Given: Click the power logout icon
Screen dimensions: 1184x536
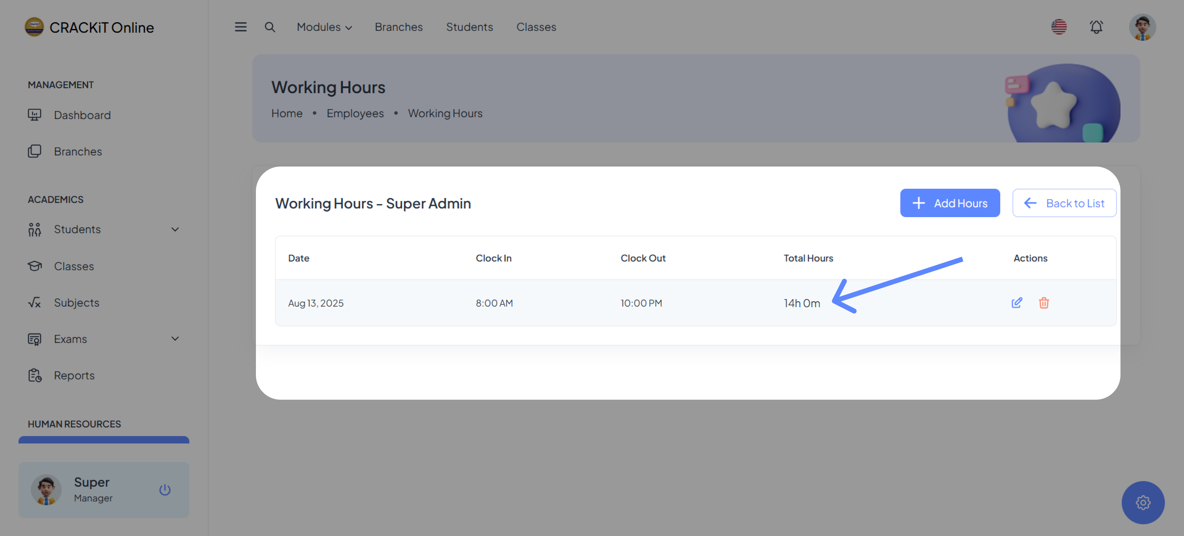Looking at the screenshot, I should (x=165, y=489).
